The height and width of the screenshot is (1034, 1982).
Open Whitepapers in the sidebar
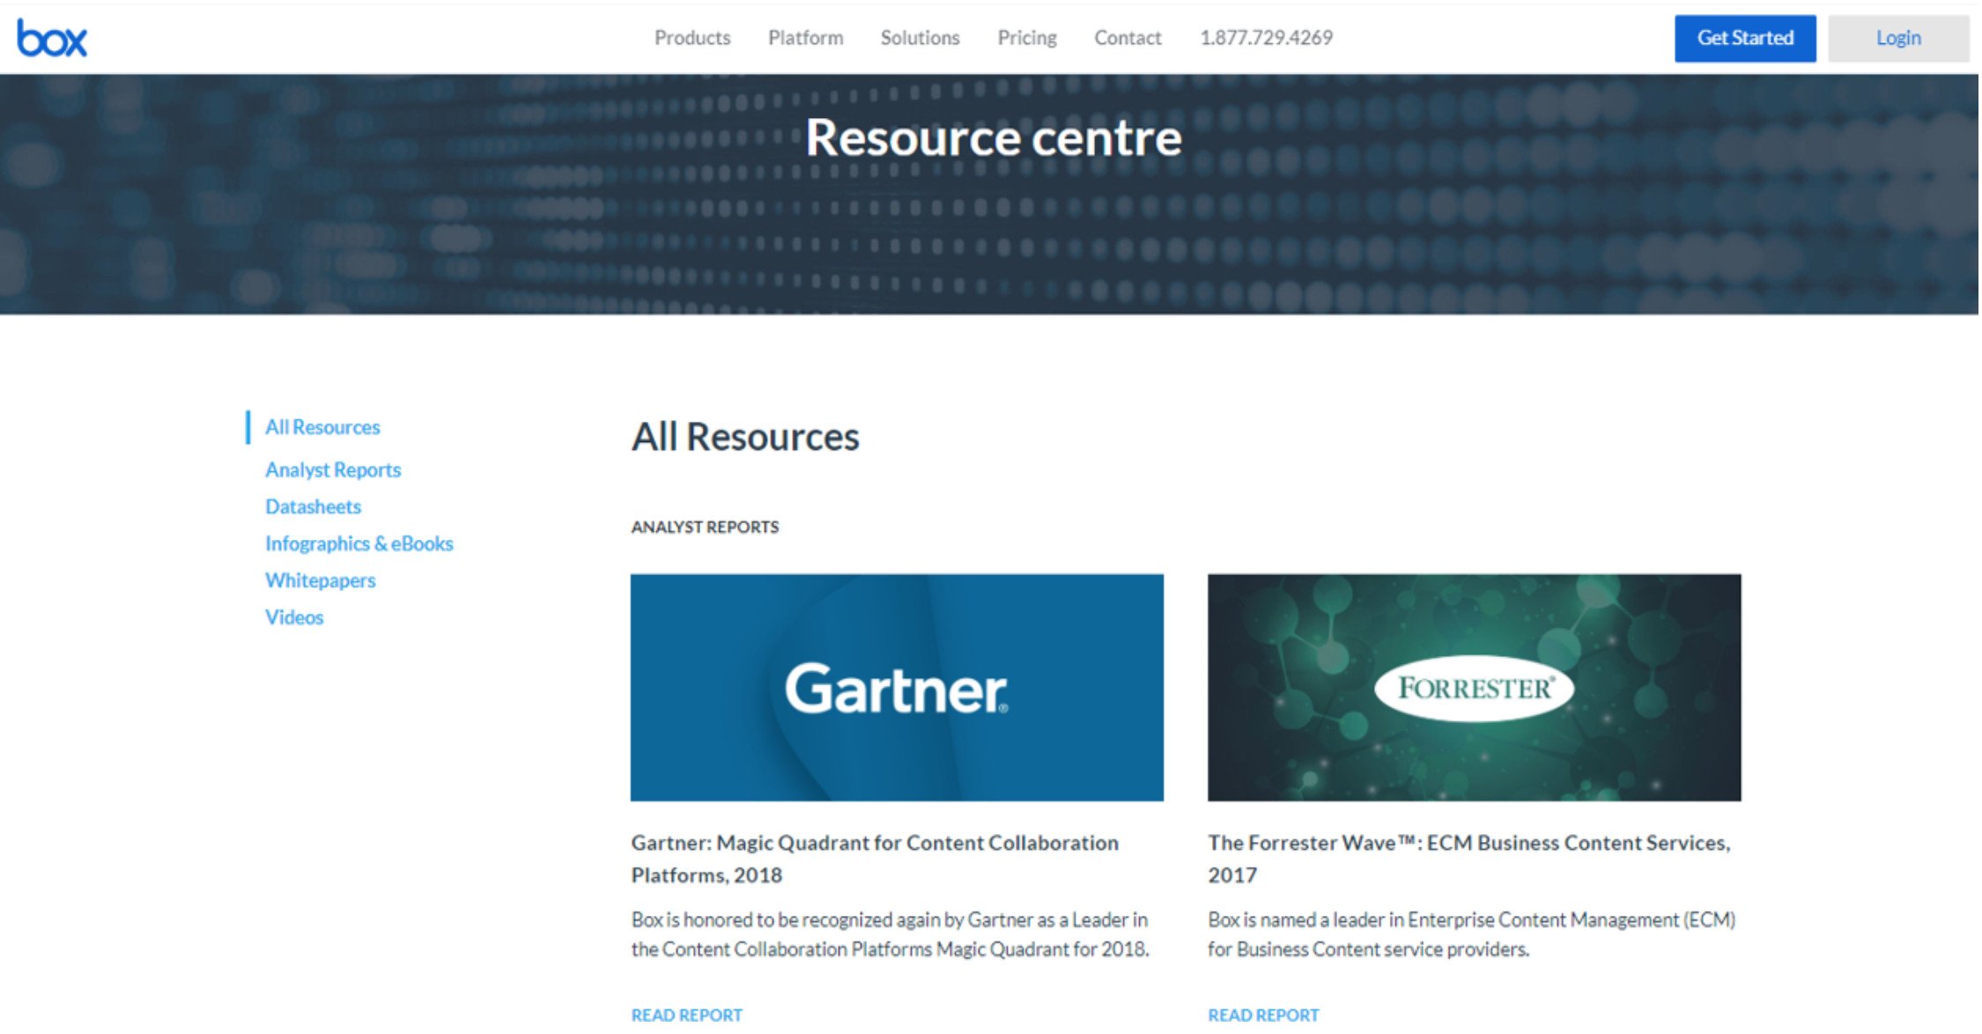[320, 580]
